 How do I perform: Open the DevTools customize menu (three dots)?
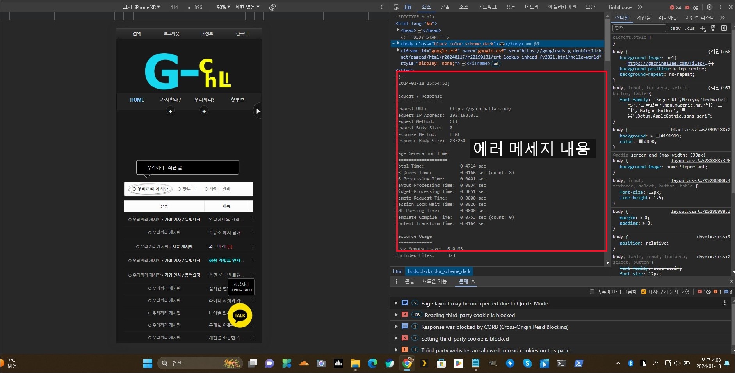coord(721,7)
